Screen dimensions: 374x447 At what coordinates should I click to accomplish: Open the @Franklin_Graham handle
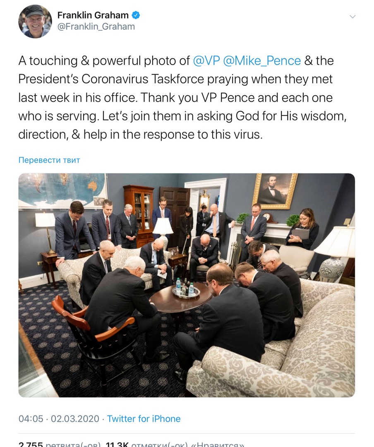pyautogui.click(x=96, y=26)
